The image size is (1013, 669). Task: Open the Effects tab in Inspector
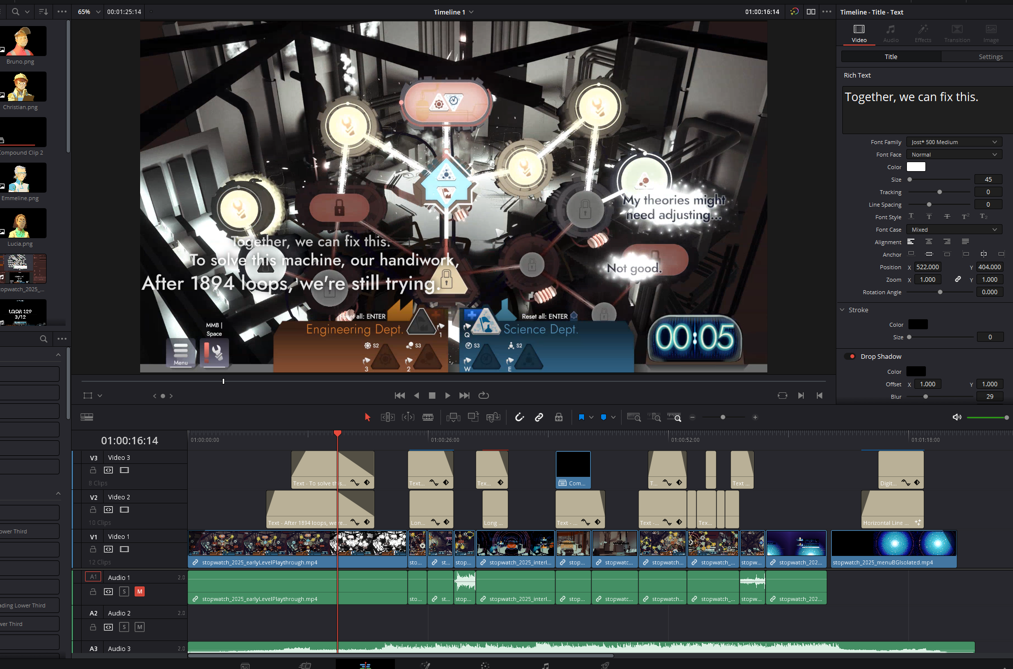pyautogui.click(x=923, y=34)
